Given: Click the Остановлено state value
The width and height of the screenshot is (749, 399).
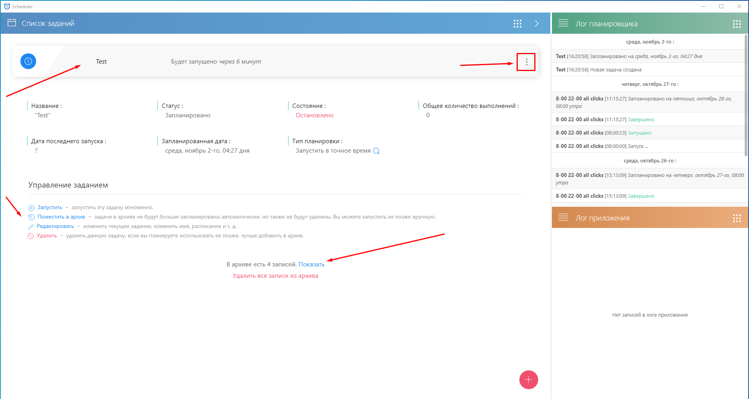Looking at the screenshot, I should [314, 115].
